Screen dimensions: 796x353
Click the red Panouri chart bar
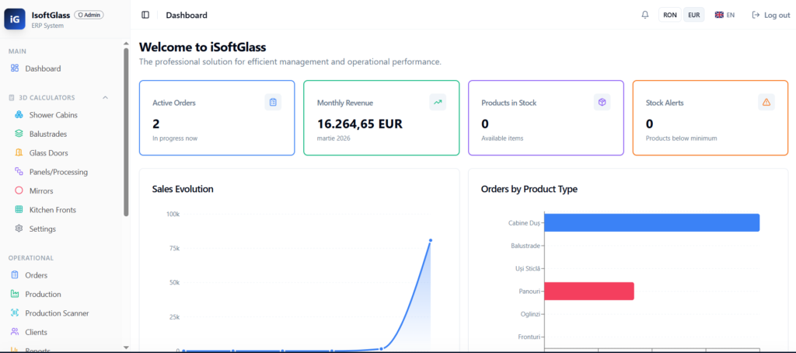(x=588, y=291)
